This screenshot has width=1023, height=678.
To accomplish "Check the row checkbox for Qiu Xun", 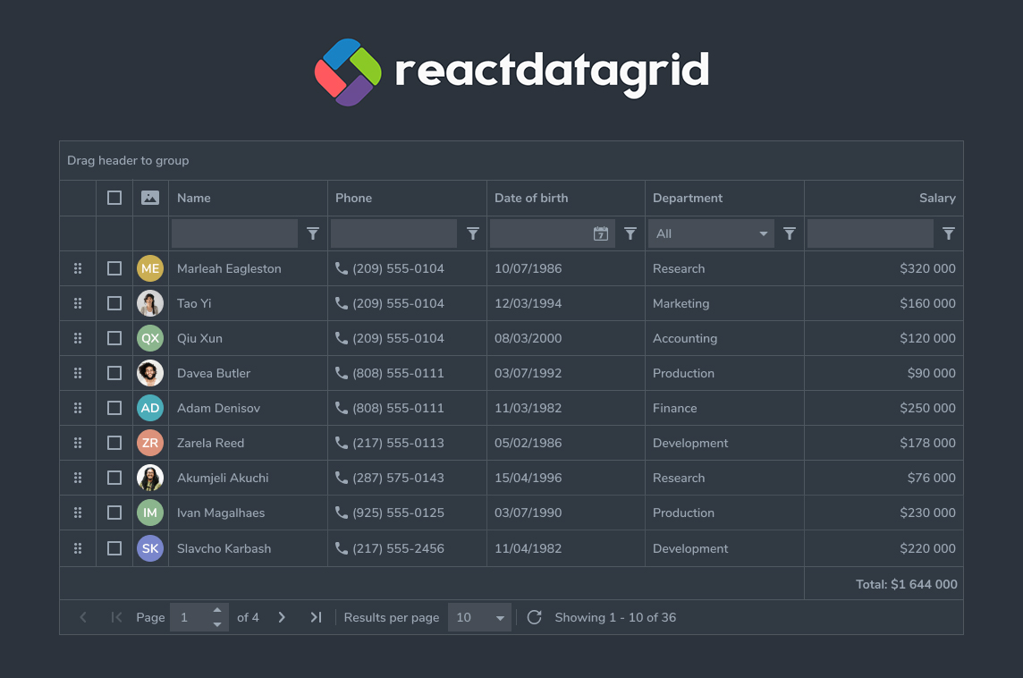I will click(x=114, y=338).
